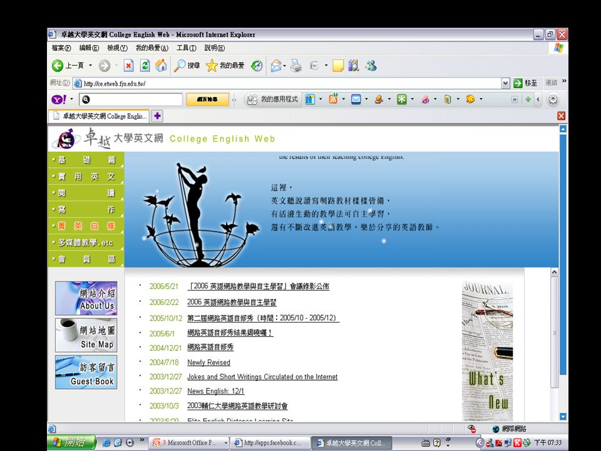Expand the address bar dropdown
Image resolution: width=601 pixels, height=451 pixels.
(506, 83)
